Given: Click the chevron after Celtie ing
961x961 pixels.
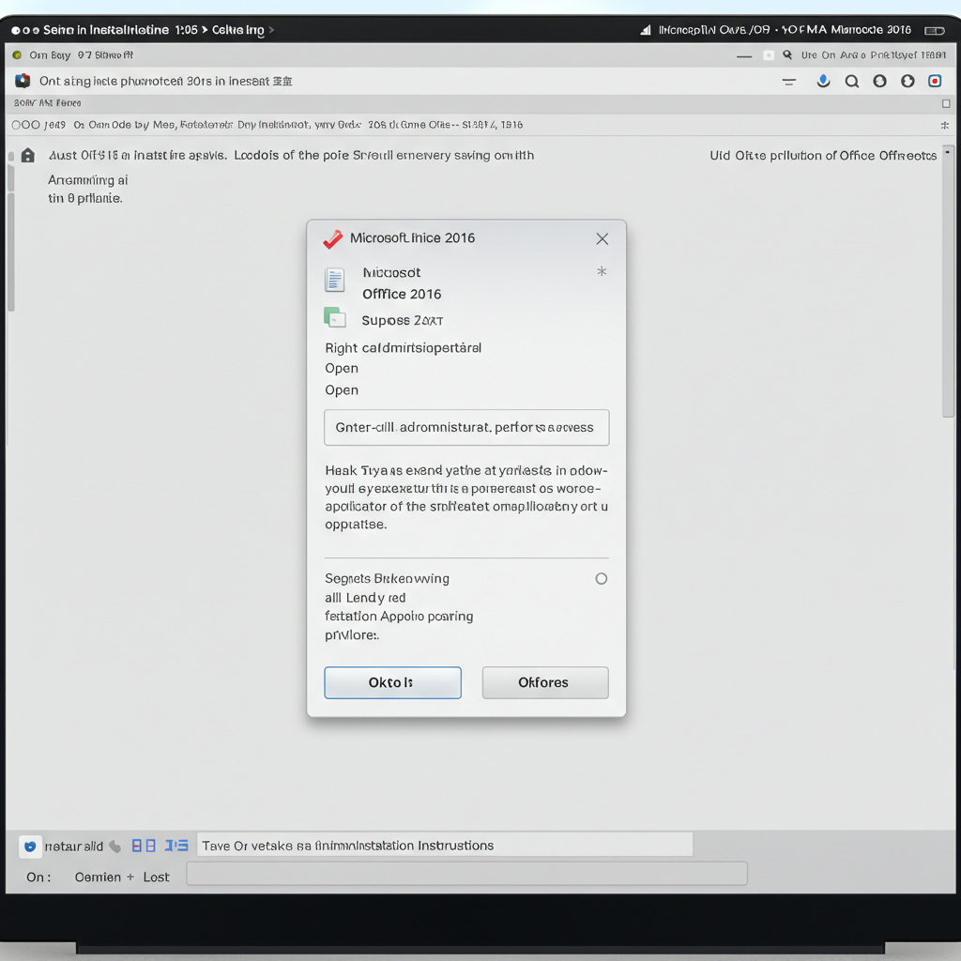Looking at the screenshot, I should click(271, 29).
